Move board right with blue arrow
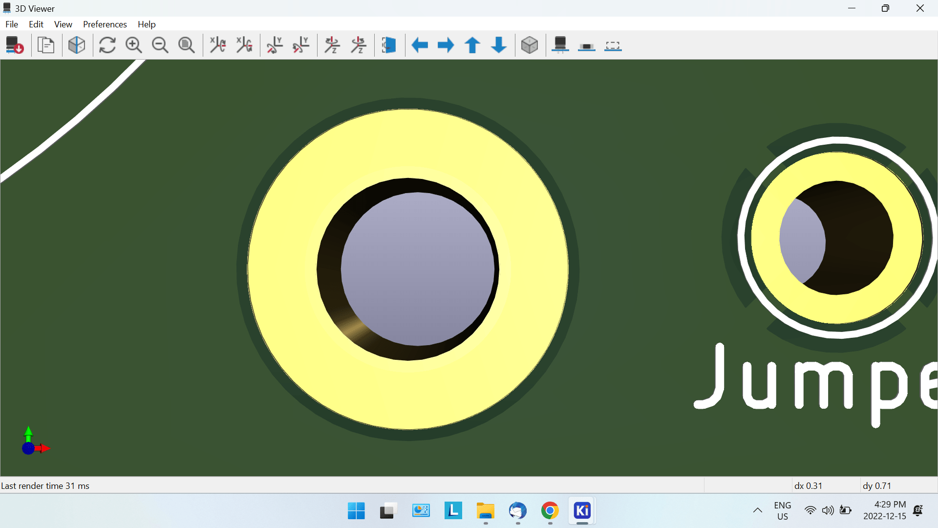 coord(446,45)
